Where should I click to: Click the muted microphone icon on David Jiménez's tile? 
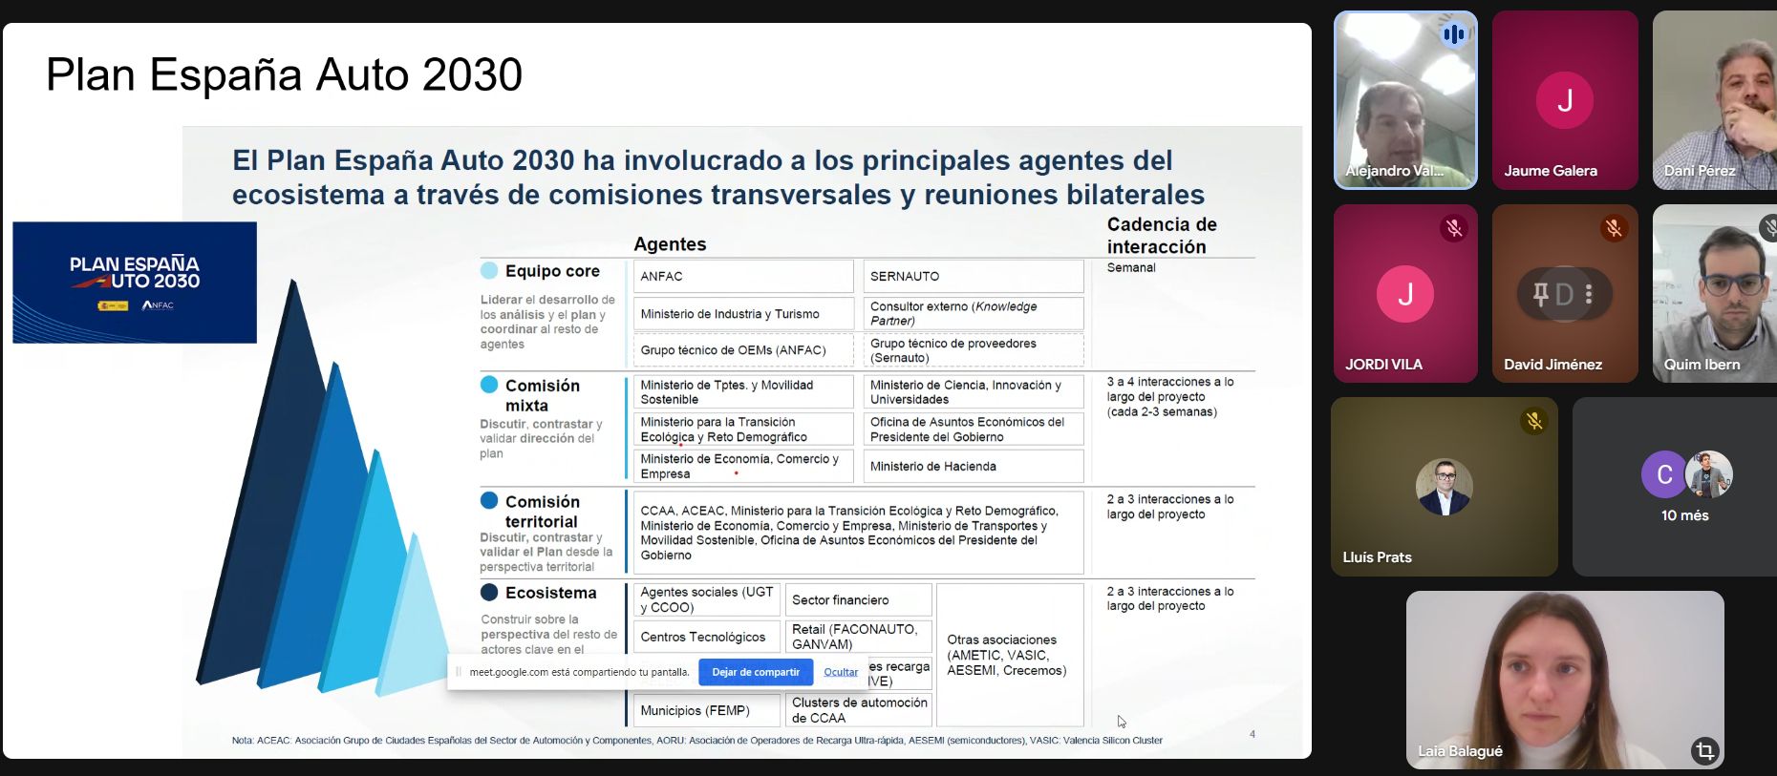click(x=1614, y=228)
